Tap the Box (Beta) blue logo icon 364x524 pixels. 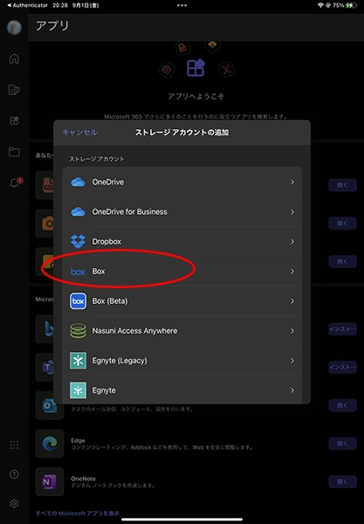(78, 301)
